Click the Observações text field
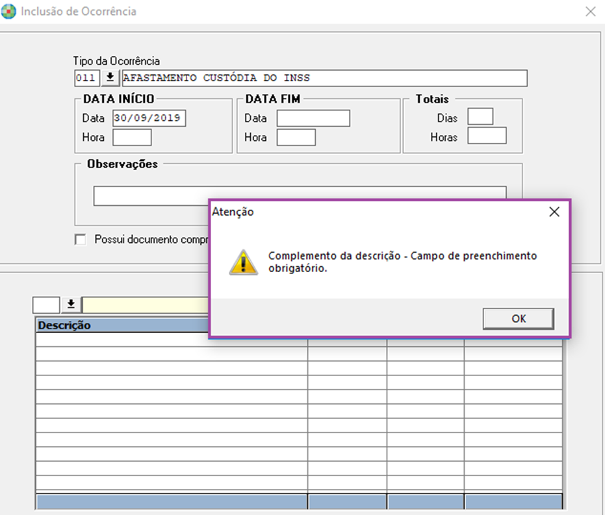605x515 pixels. click(x=300, y=196)
